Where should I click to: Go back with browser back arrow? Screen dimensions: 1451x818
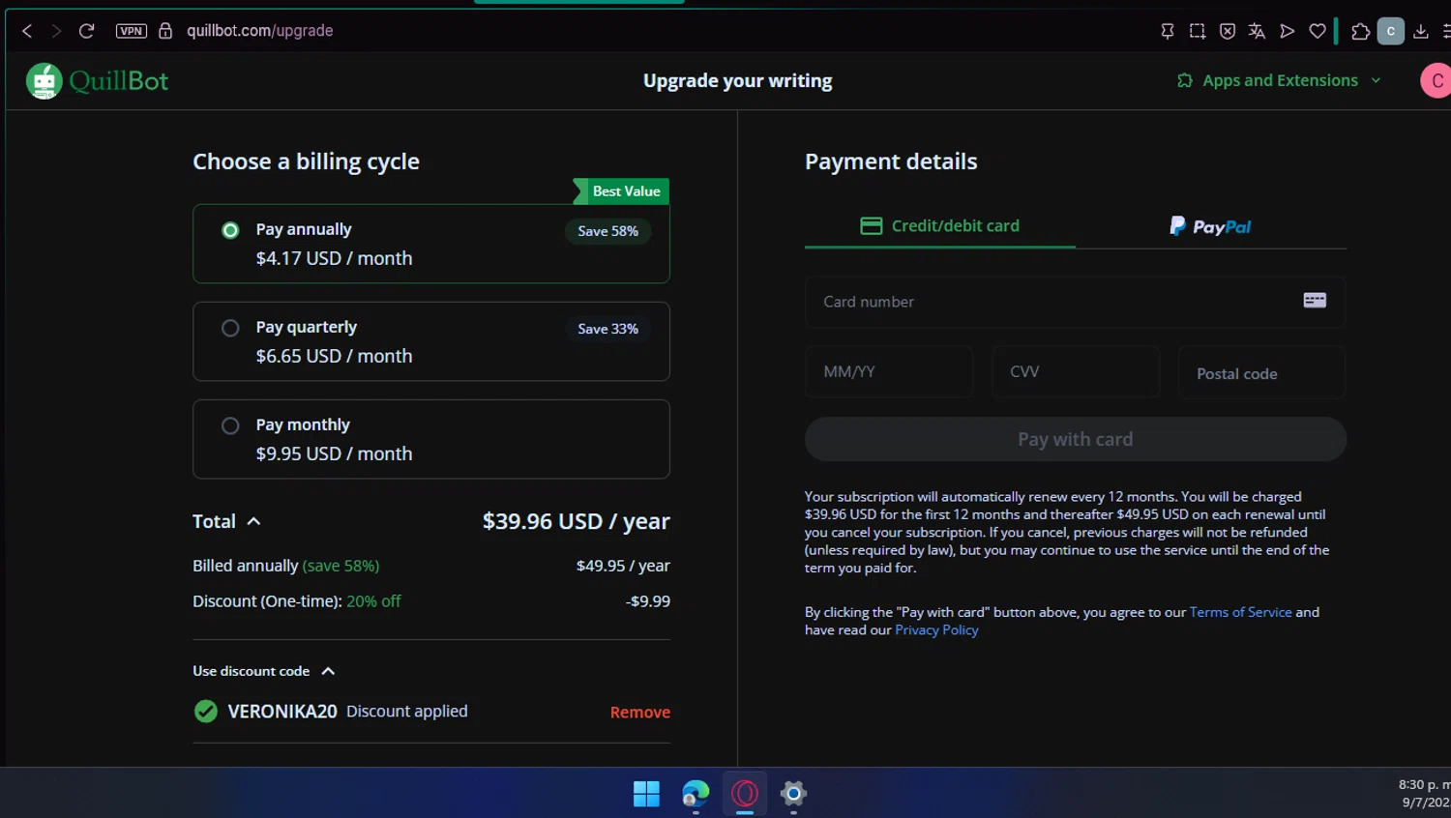[27, 31]
